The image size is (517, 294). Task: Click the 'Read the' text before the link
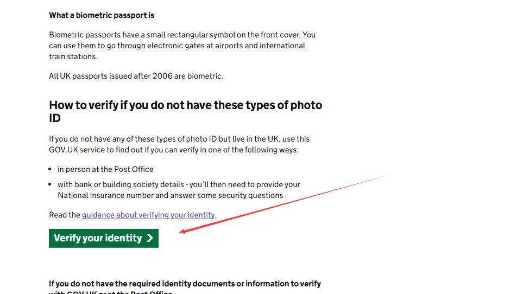tap(65, 215)
